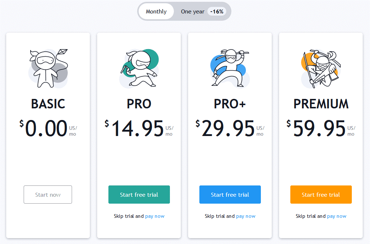Click the PRO plan heading
This screenshot has width=370, height=244.
coord(139,104)
